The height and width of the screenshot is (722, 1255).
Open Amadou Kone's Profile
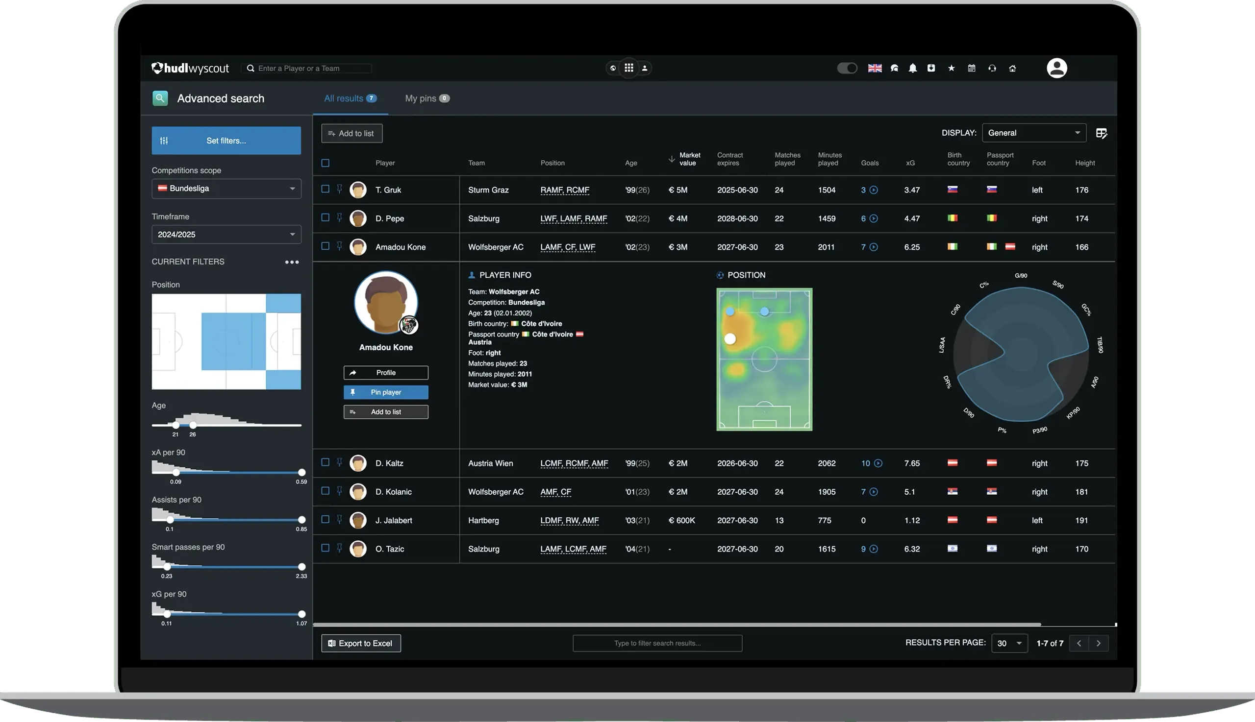(x=386, y=372)
